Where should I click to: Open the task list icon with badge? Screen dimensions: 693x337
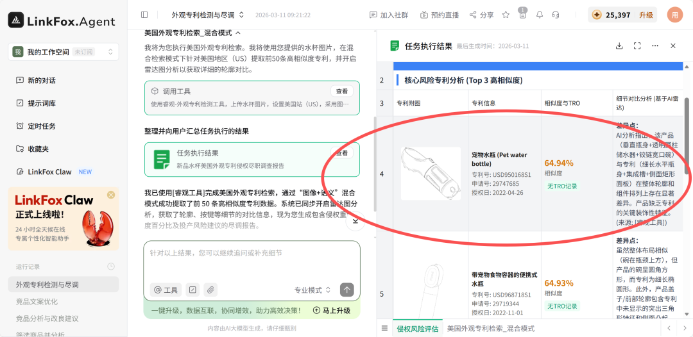pos(523,14)
